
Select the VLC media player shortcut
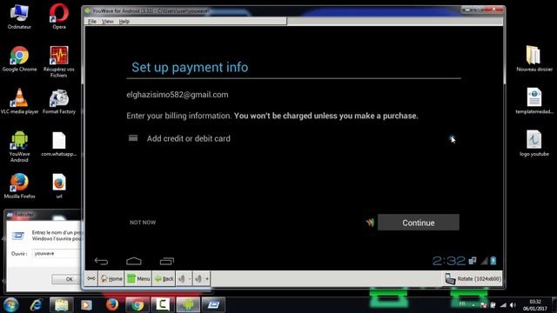19,101
